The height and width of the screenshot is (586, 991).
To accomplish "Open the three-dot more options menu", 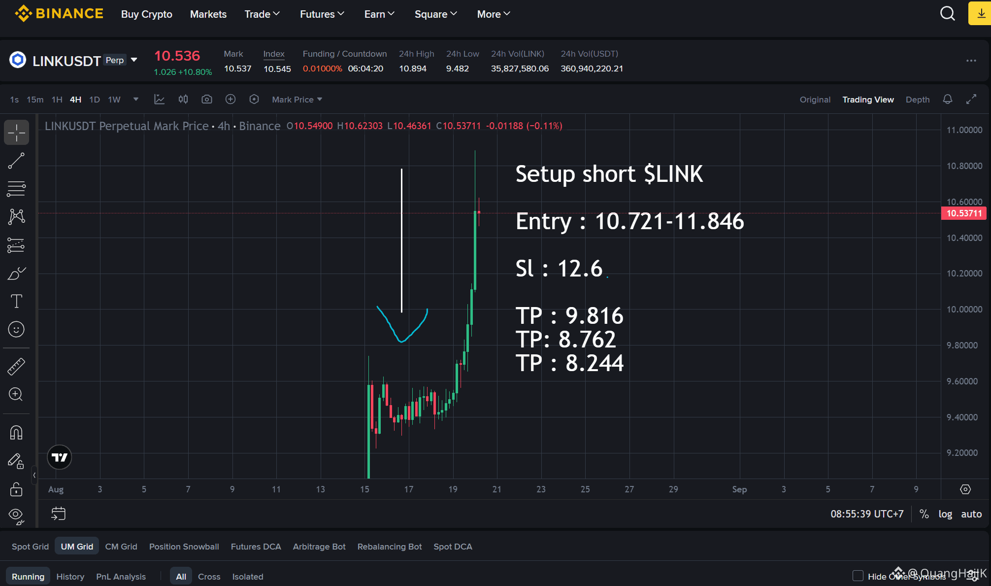I will click(x=971, y=61).
